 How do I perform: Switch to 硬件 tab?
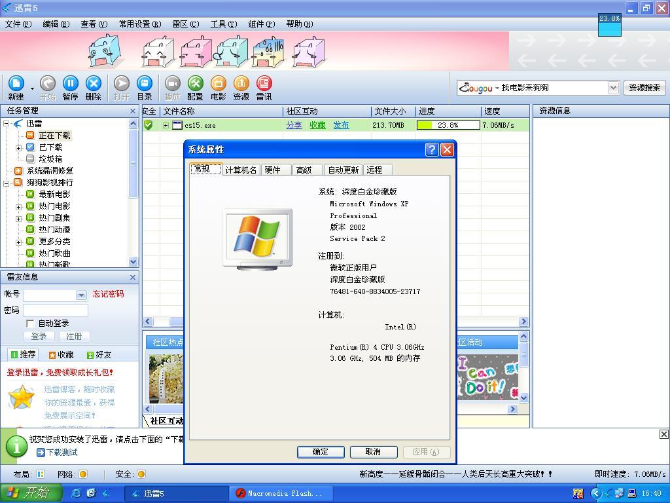276,170
